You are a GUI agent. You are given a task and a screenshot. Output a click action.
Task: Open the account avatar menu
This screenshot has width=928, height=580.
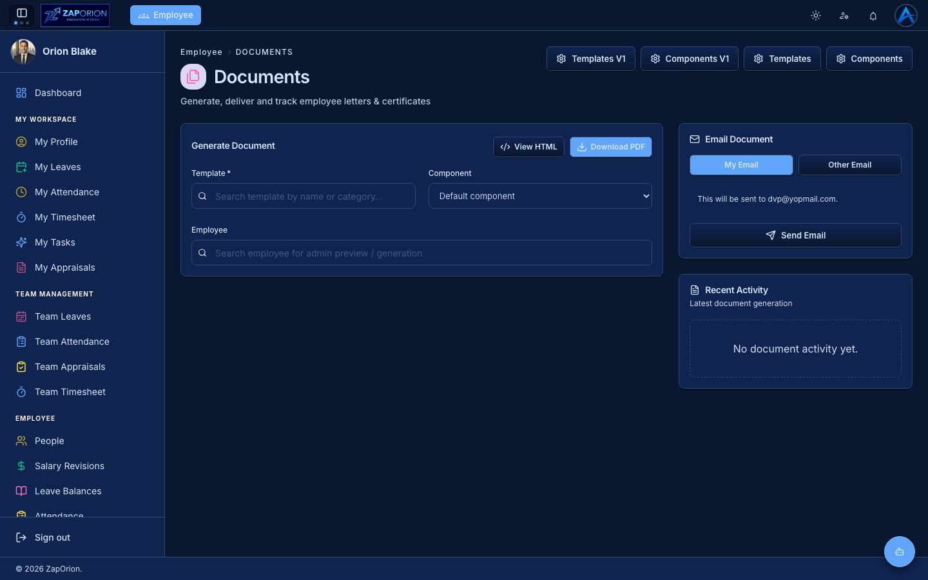click(x=906, y=15)
